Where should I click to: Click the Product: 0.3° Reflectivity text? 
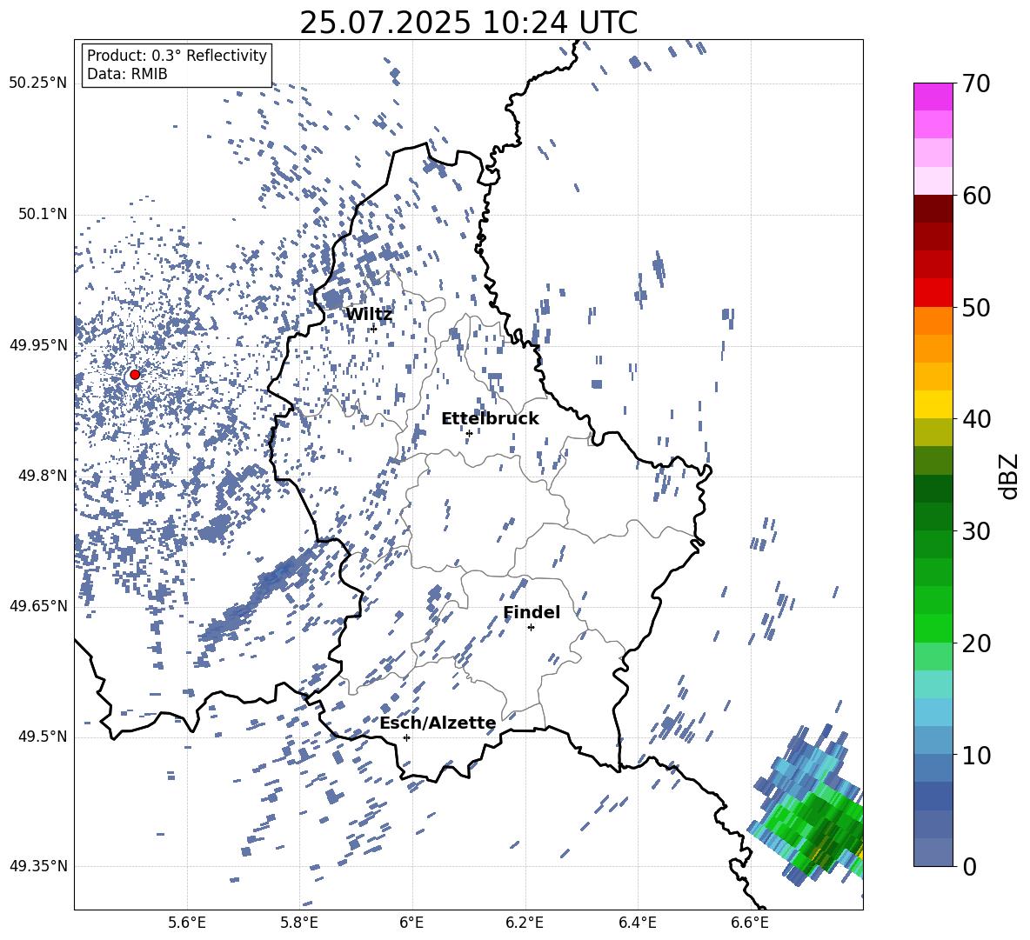(177, 56)
